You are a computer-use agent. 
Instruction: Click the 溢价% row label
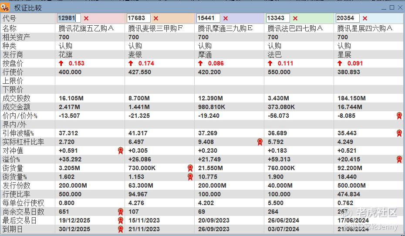(11, 159)
